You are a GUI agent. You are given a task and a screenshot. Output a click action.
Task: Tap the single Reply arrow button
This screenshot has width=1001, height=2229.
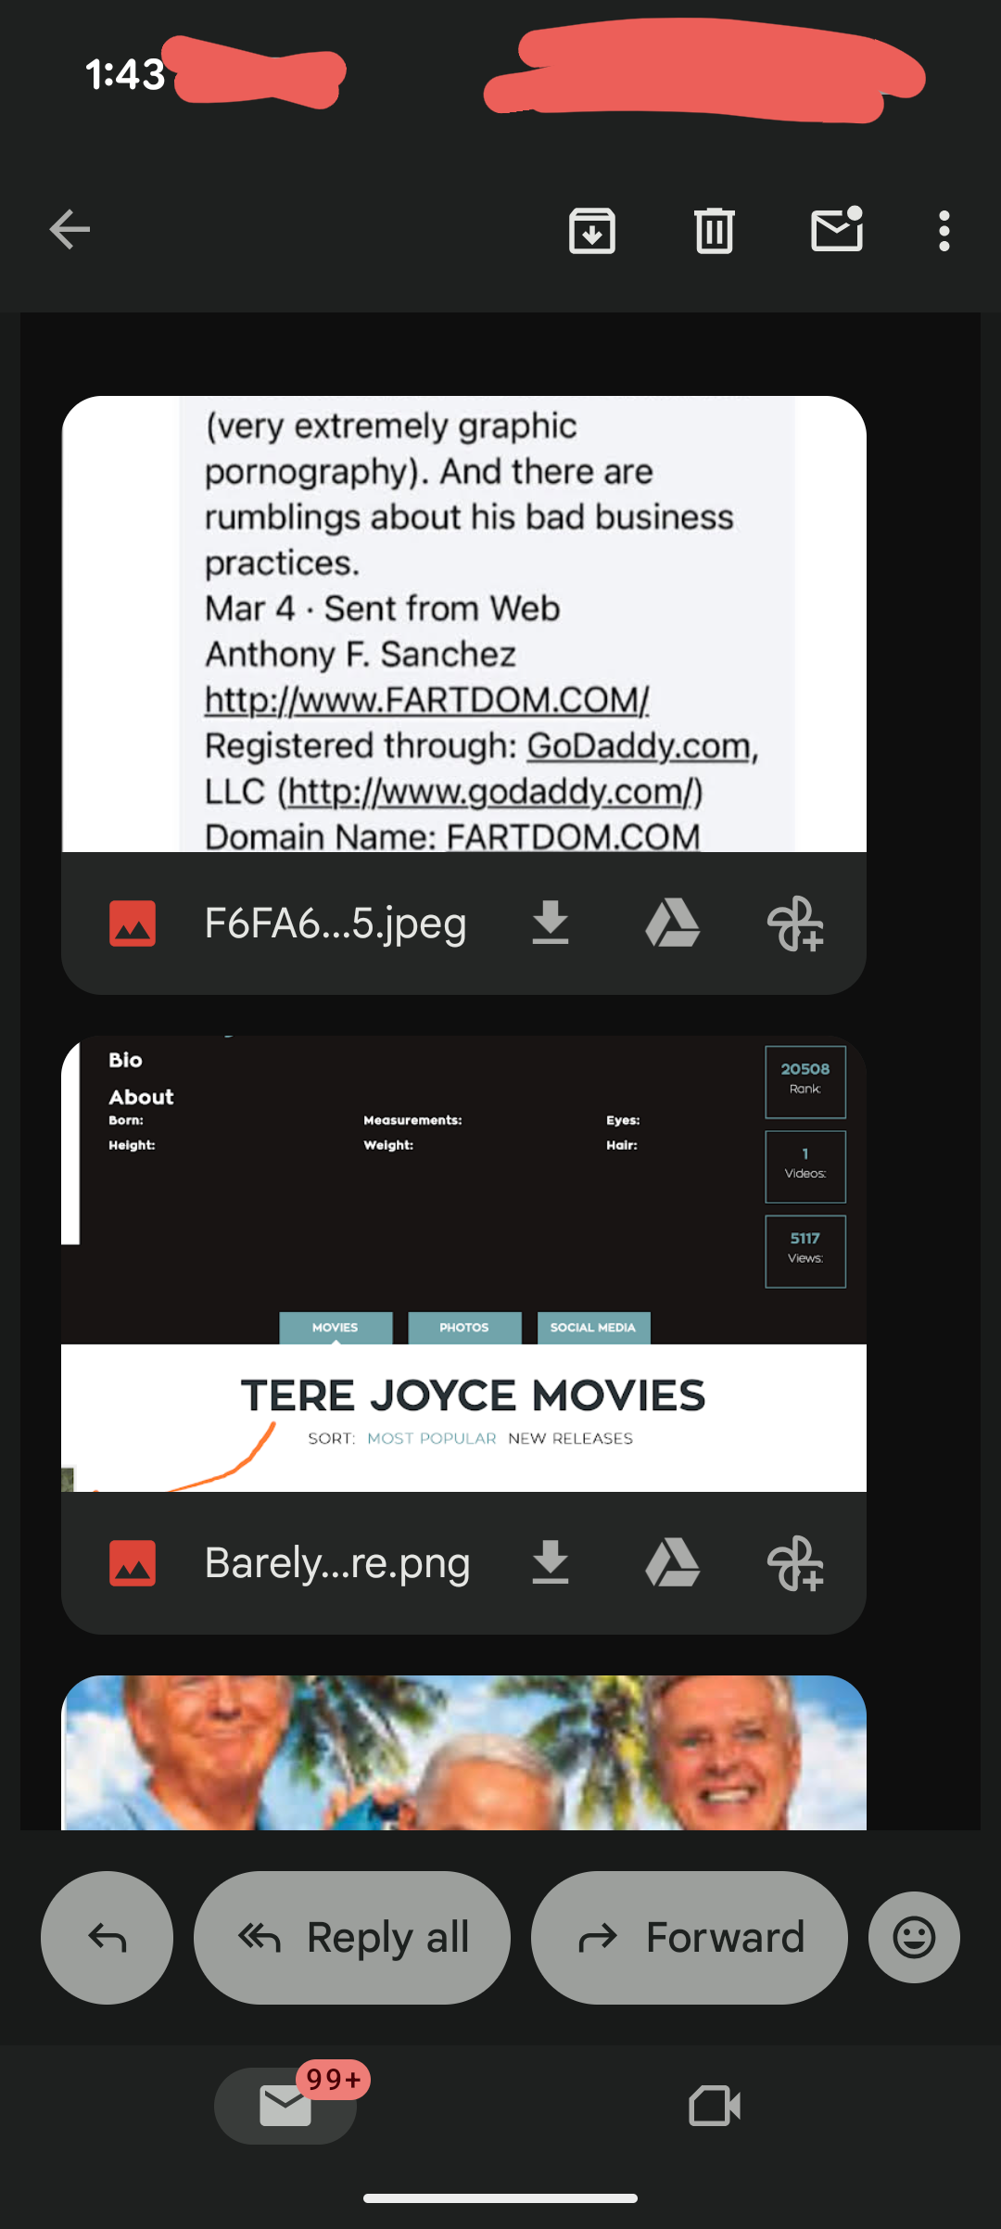107,1937
